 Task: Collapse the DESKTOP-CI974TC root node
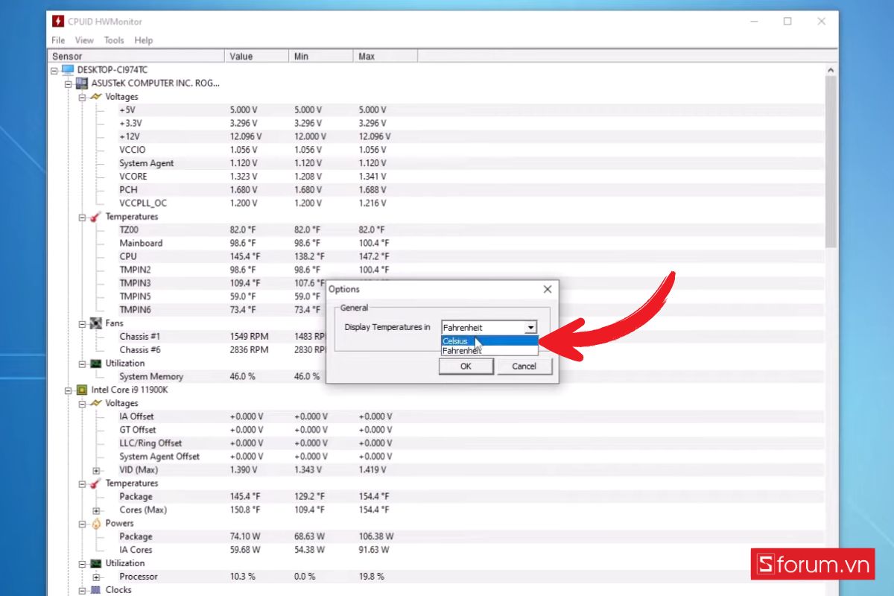pos(54,70)
